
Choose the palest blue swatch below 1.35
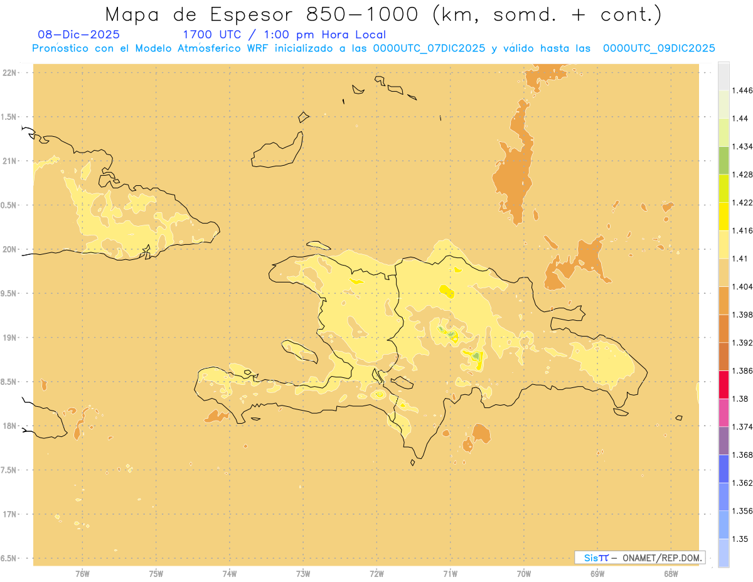724,552
